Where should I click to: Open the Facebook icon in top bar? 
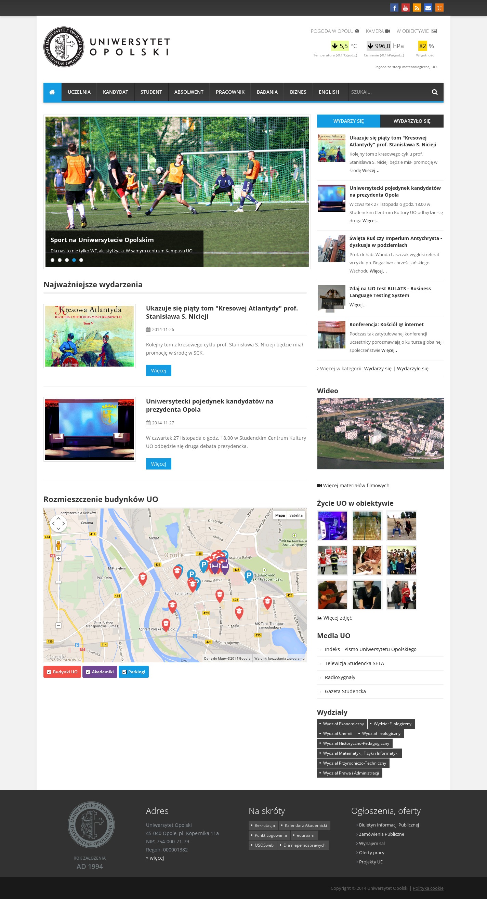[394, 8]
